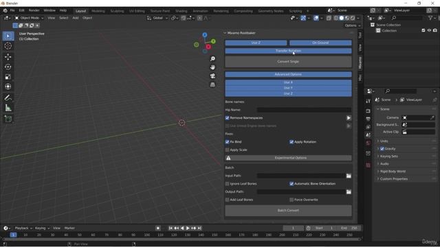The width and height of the screenshot is (440, 247).
Task: Enable Ignore Leaf Bones checkbox
Action: [228, 184]
